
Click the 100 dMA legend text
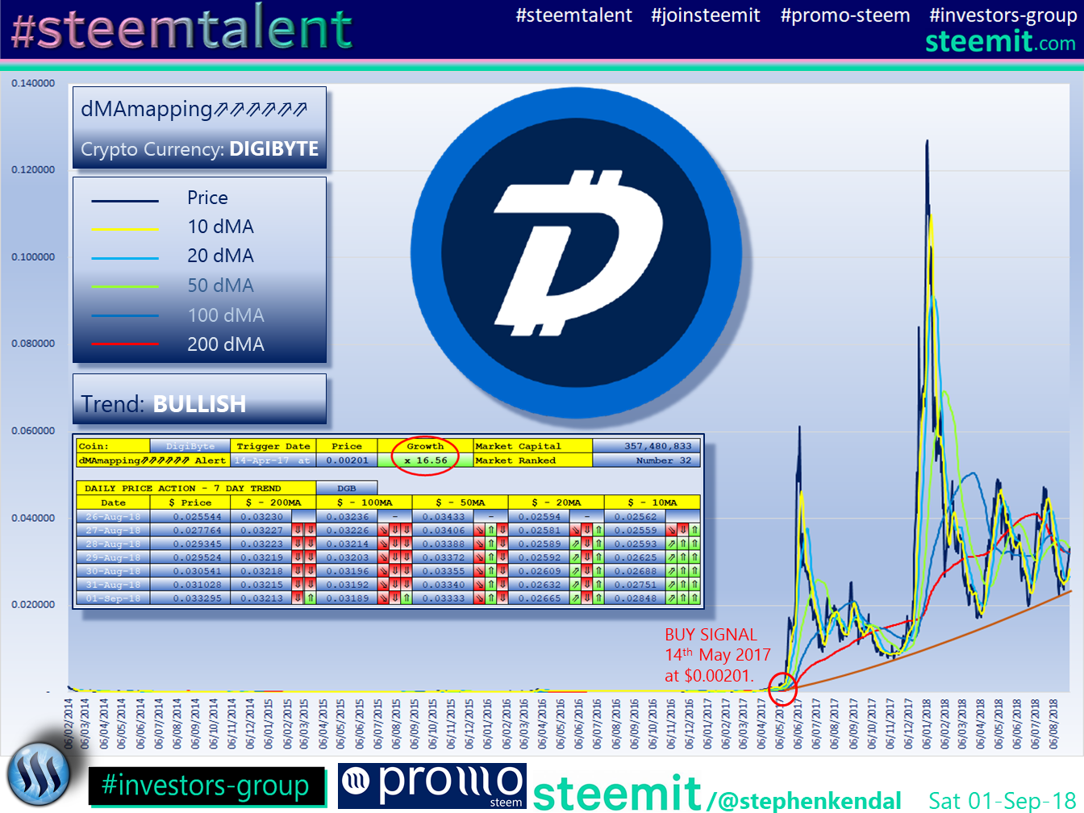[226, 315]
